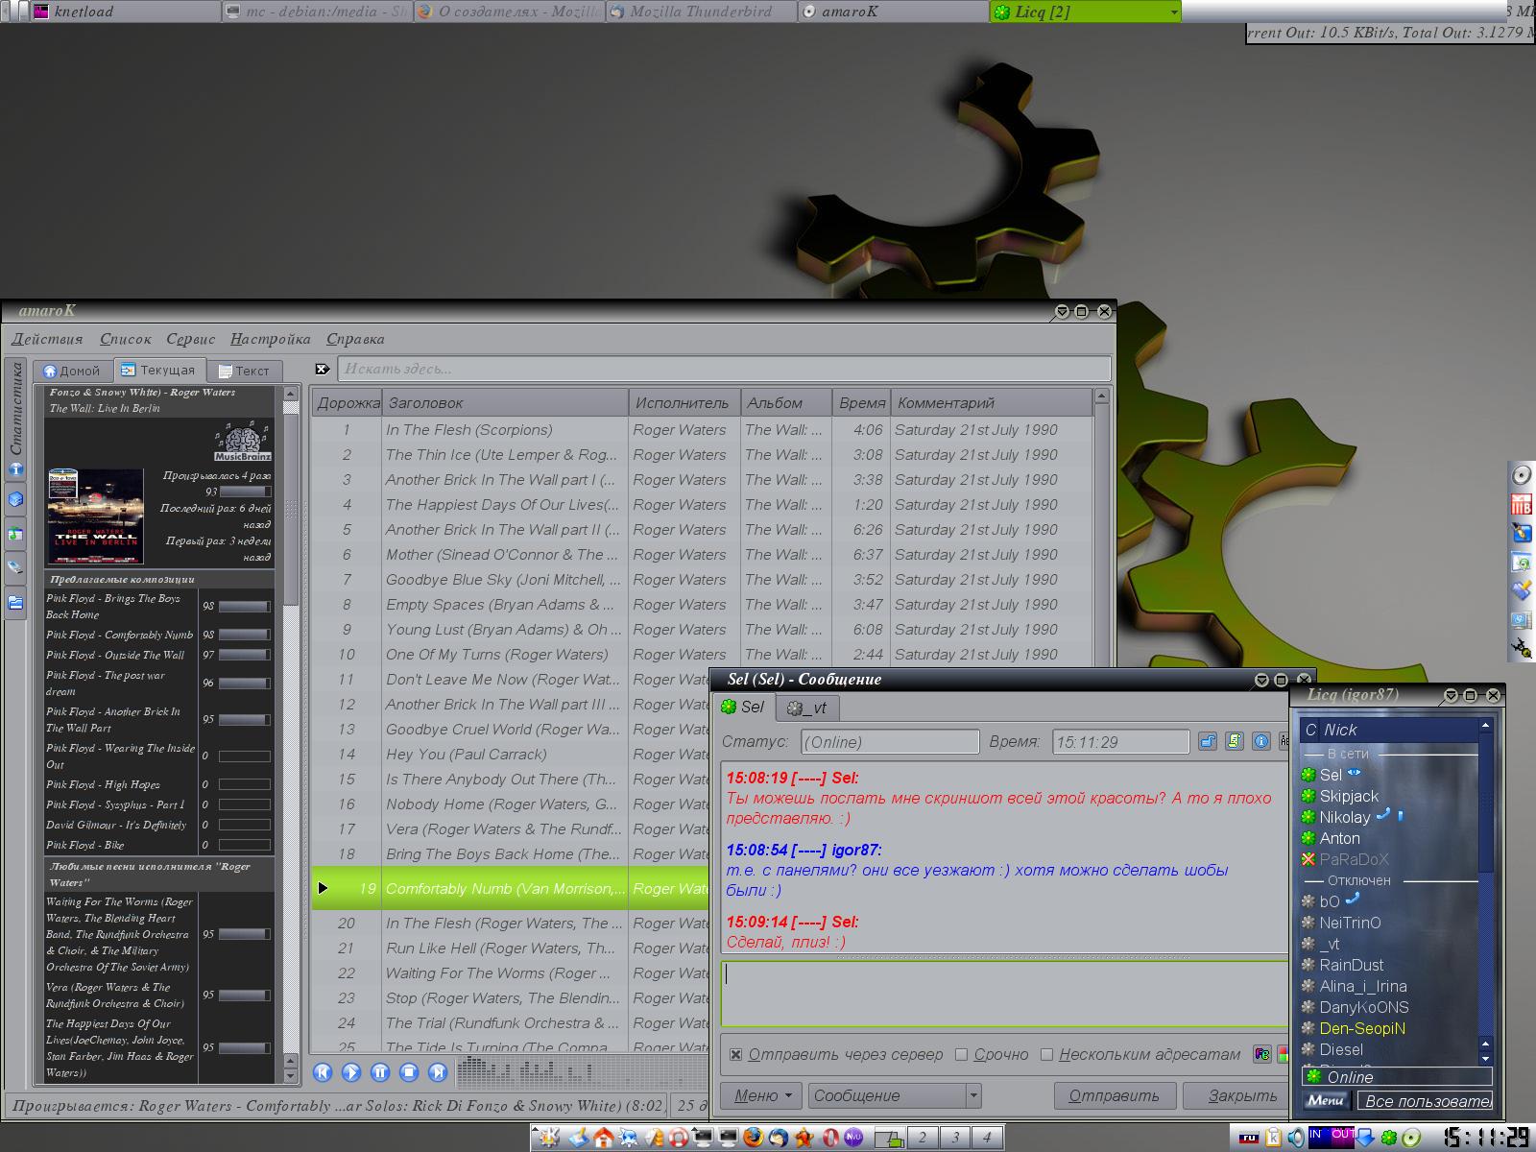Click the Klipper clipboard icon in tray
1536x1152 pixels.
[1273, 1138]
